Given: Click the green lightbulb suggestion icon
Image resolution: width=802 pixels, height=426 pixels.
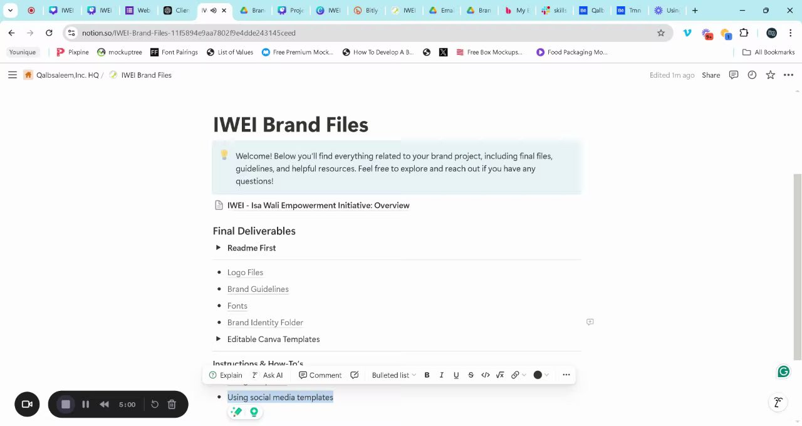Looking at the screenshot, I should (x=254, y=412).
